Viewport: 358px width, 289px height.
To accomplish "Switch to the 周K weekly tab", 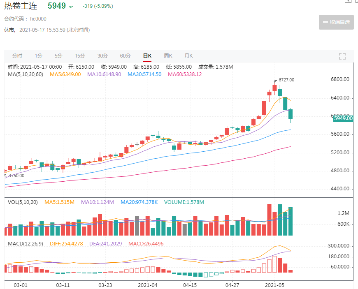I will (x=168, y=56).
